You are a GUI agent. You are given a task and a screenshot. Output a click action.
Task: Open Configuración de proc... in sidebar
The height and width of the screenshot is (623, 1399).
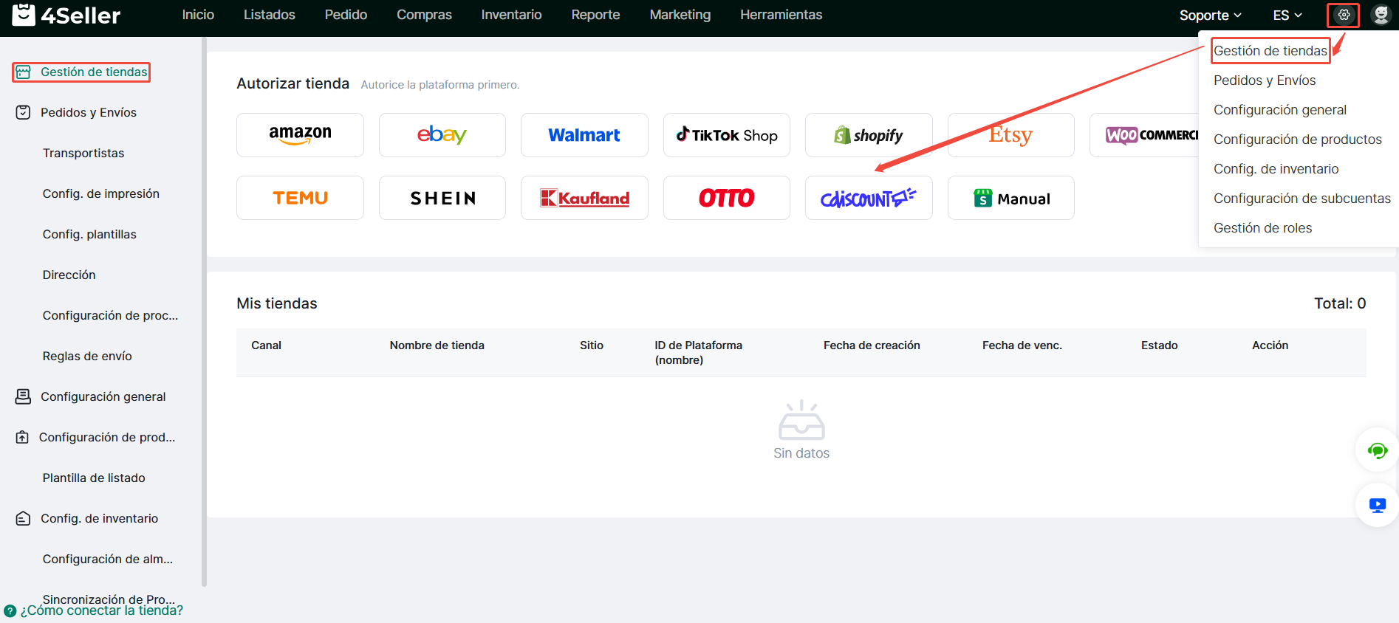click(110, 315)
